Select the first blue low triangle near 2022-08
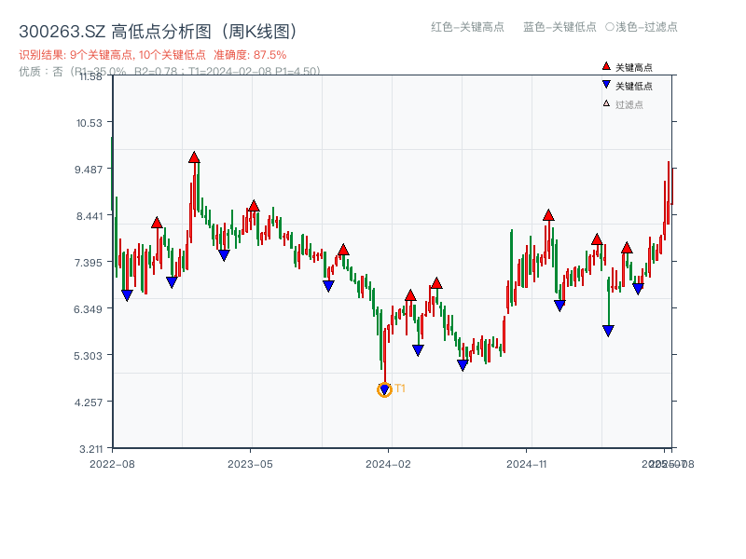 [127, 295]
